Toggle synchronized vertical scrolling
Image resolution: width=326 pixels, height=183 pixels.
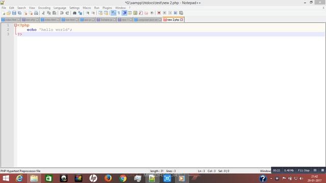coord(100,13)
